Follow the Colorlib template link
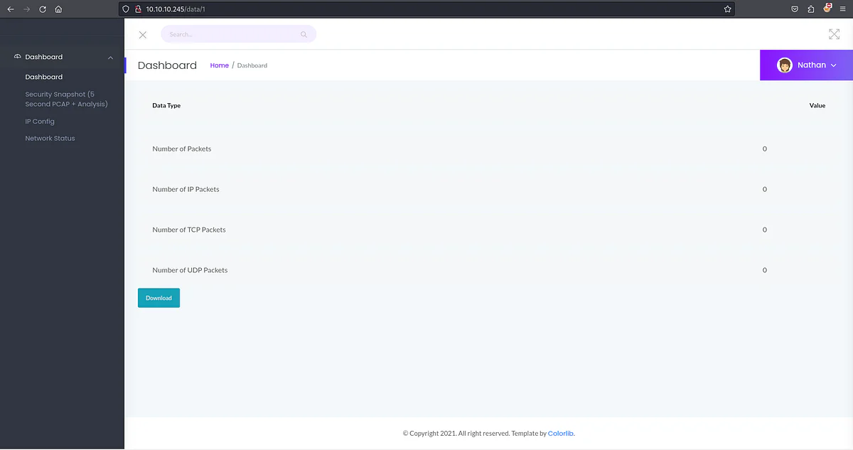 560,433
